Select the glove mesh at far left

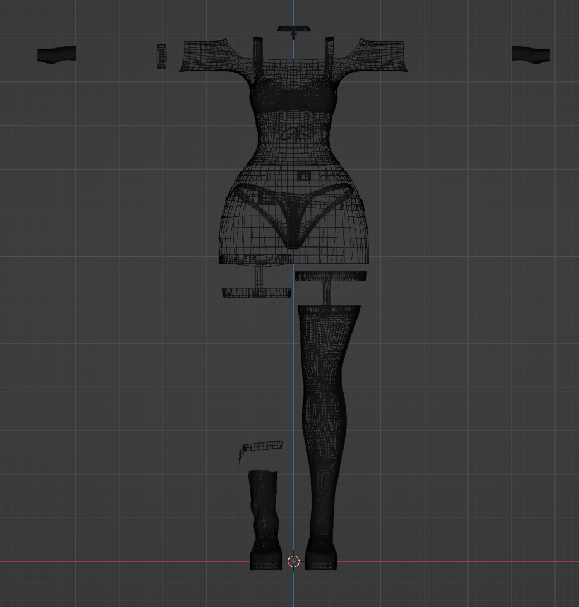pos(56,55)
